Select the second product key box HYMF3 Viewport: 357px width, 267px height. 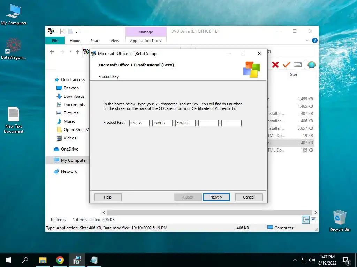tap(162, 123)
